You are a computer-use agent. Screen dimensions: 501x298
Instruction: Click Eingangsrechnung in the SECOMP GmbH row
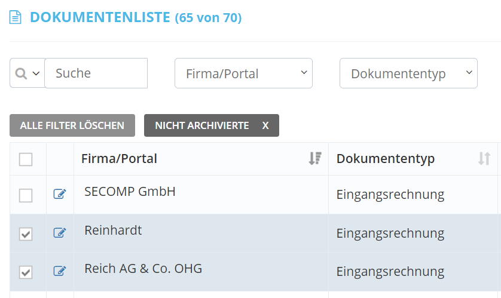coord(390,195)
